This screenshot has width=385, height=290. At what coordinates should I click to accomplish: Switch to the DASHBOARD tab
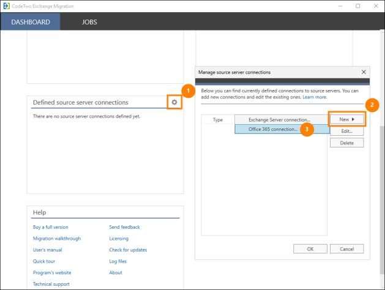31,22
